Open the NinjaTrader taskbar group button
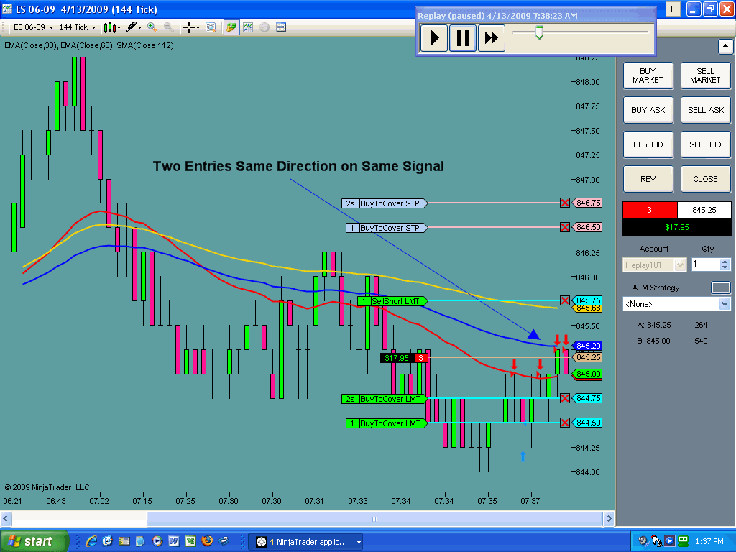The image size is (736, 552). pos(305,542)
